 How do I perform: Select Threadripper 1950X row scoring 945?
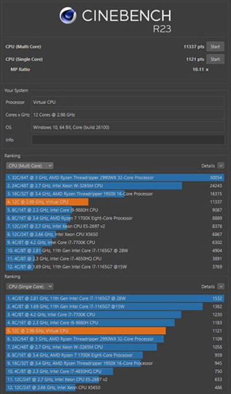click(115, 363)
